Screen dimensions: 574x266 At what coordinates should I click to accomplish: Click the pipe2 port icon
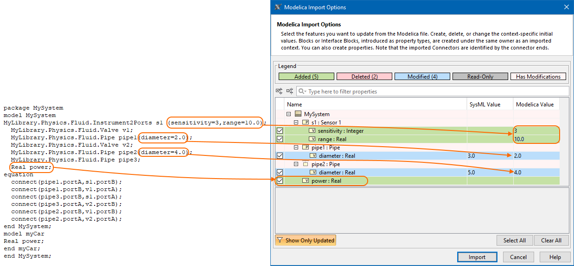[x=306, y=164]
